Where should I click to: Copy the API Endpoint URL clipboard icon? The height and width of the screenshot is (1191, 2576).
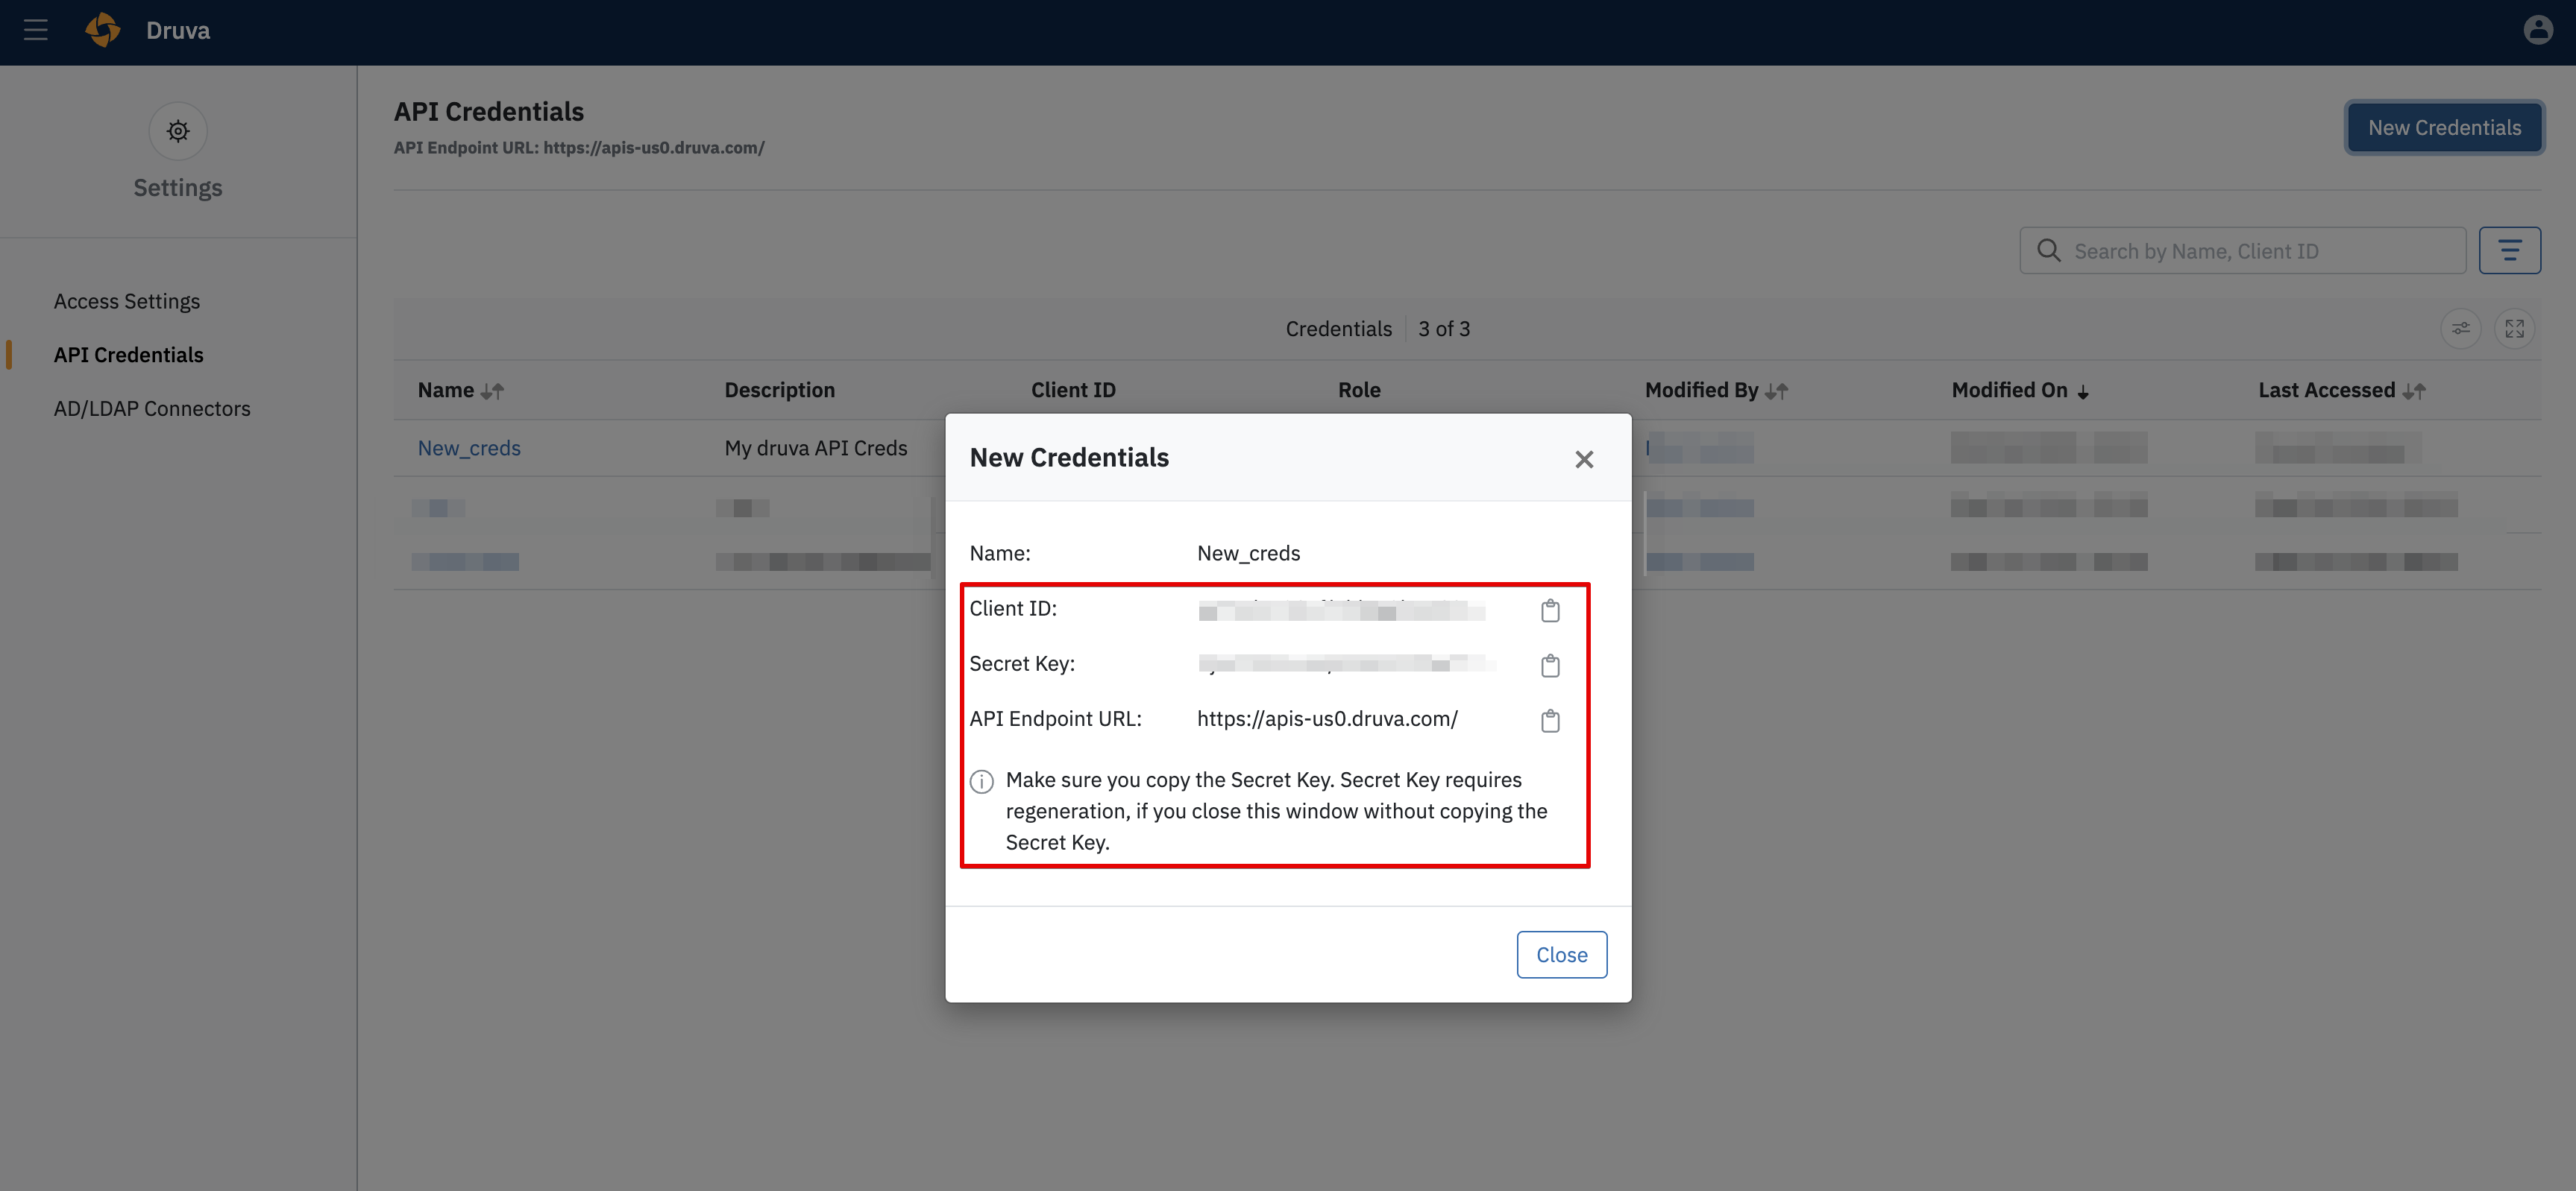[x=1550, y=721]
